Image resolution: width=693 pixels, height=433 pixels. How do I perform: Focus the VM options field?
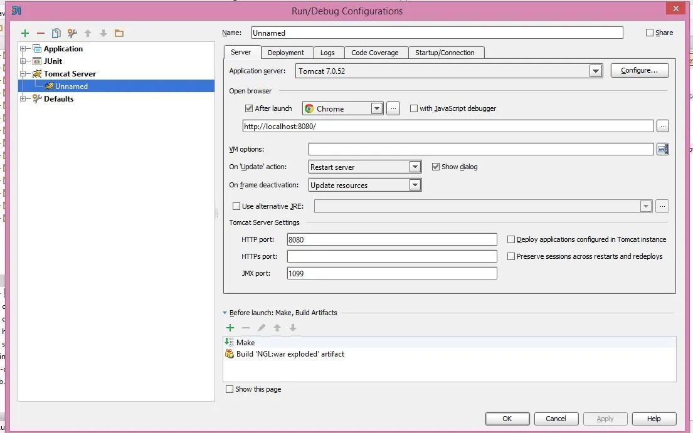(x=481, y=149)
